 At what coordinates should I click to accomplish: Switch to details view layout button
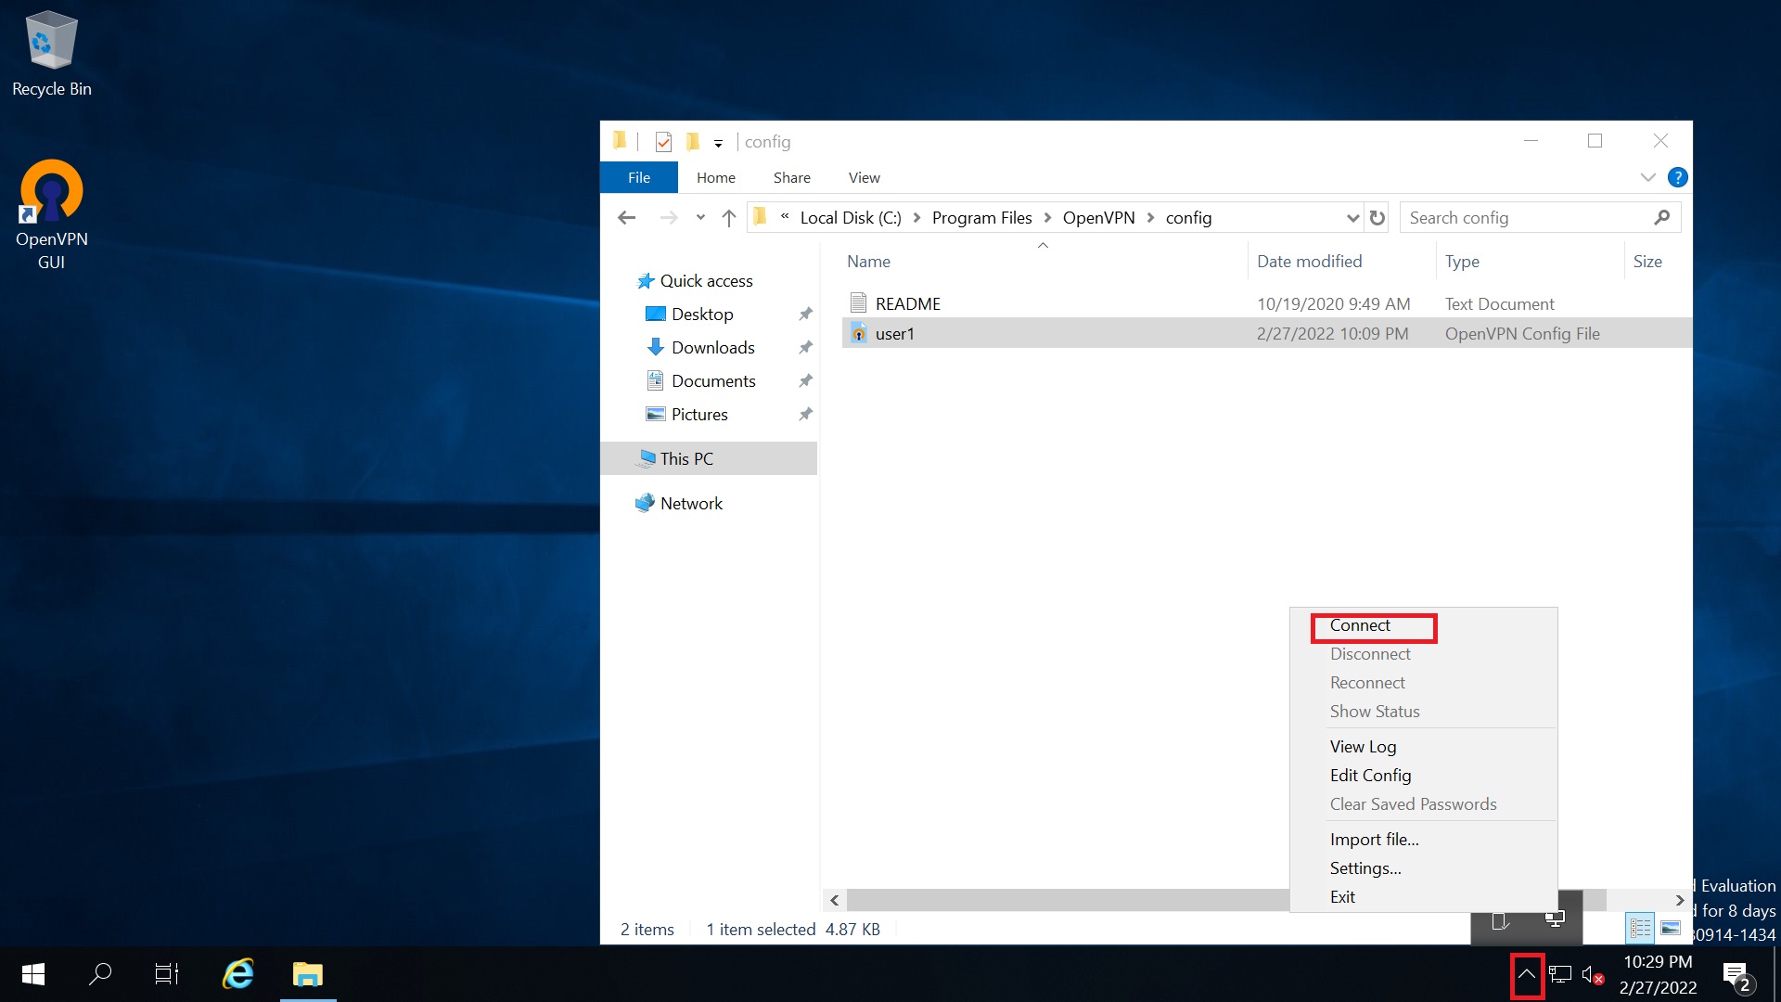click(1640, 928)
